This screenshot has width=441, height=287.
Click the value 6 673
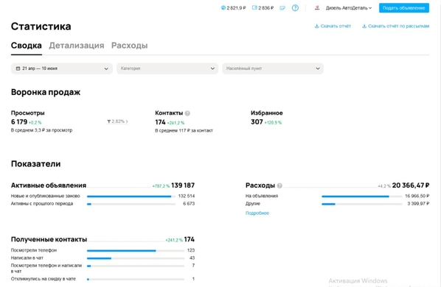(x=189, y=203)
